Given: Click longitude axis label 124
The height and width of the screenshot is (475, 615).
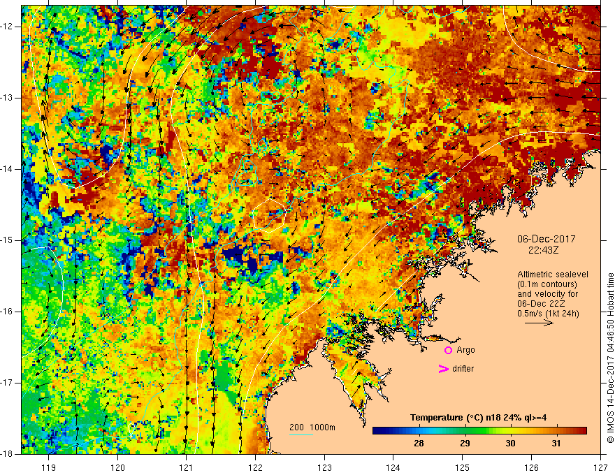Looking at the screenshot, I should coord(393,467).
